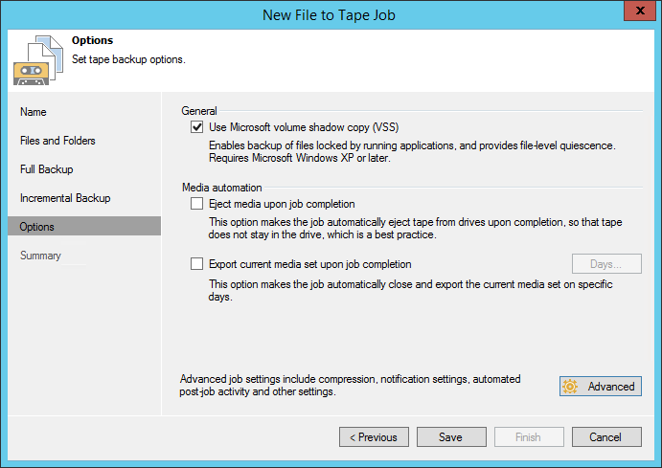Click the tape cassette wizard icon
The width and height of the screenshot is (662, 468).
pos(38,60)
